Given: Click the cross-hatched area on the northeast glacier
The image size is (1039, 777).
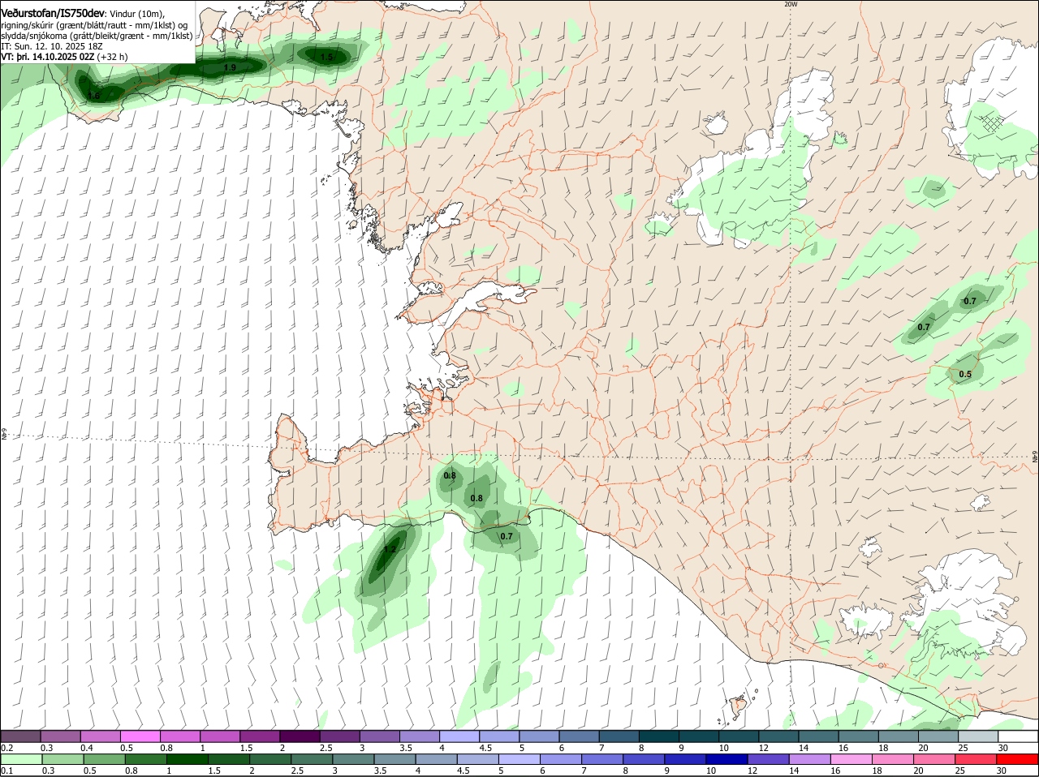Looking at the screenshot, I should pyautogui.click(x=992, y=123).
